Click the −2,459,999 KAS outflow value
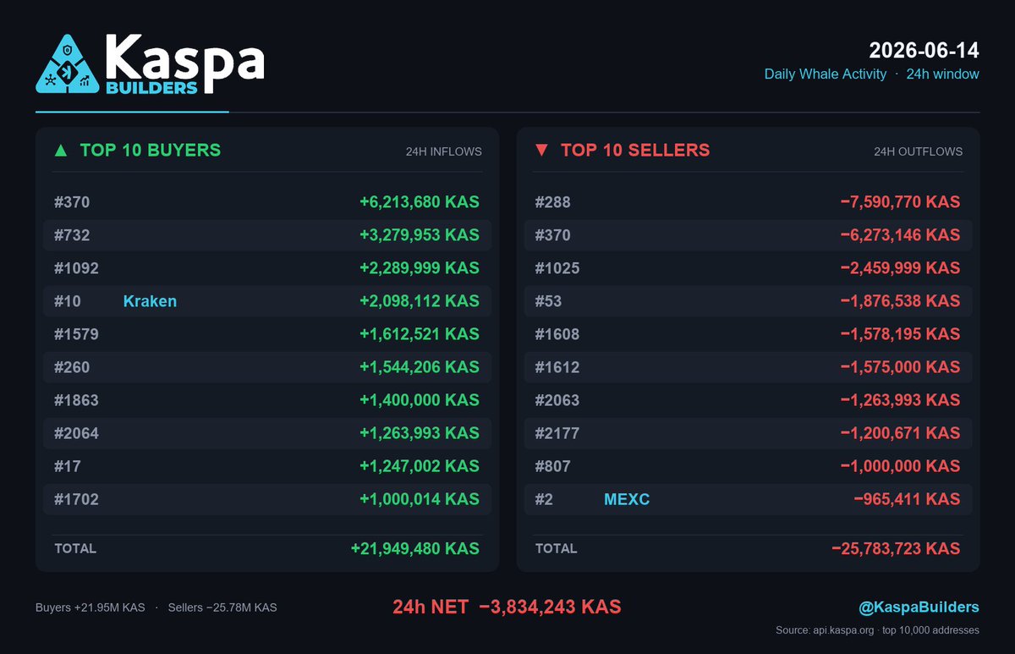1015x654 pixels. [x=900, y=268]
